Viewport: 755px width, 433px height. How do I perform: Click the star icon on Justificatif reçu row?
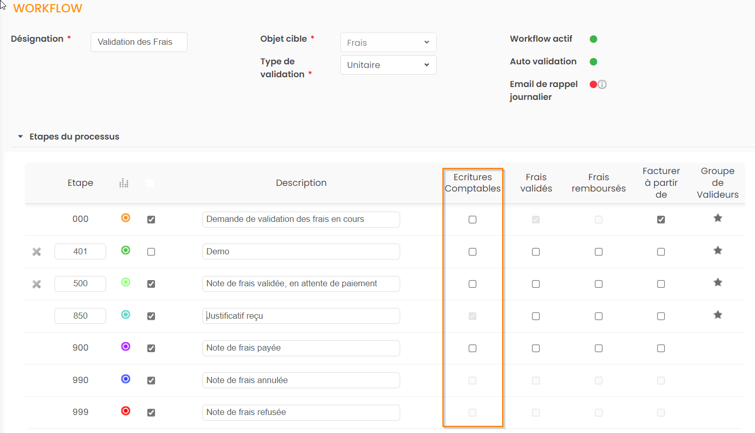point(717,315)
